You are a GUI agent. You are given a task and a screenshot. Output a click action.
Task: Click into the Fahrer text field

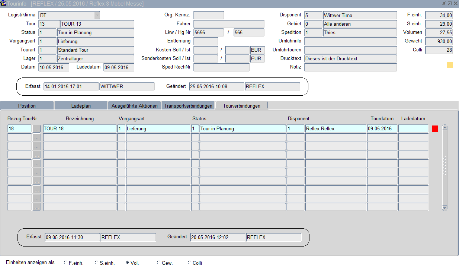click(229, 24)
